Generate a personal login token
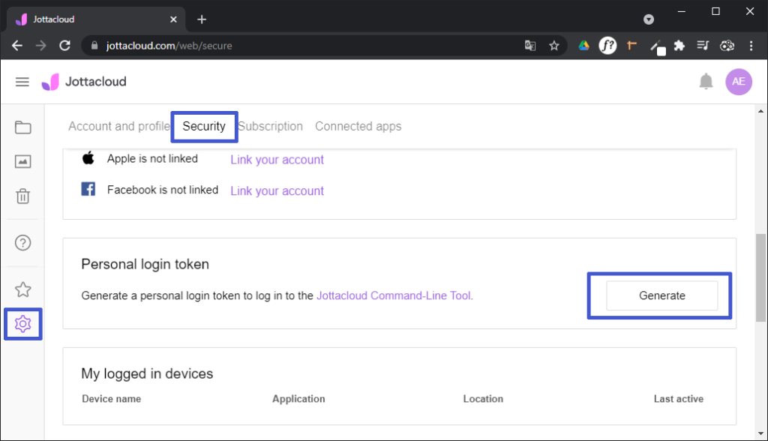This screenshot has width=768, height=441. [x=661, y=295]
